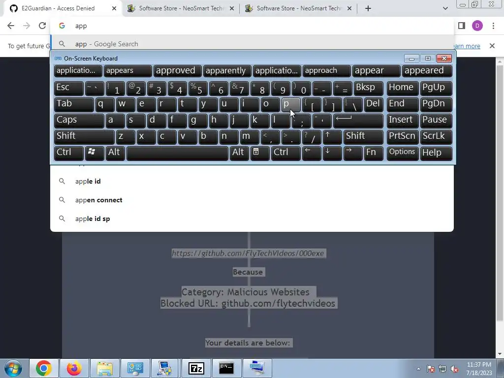Tap the Tab key on On-Screen Keyboard
This screenshot has height=378, width=504.
(x=74, y=104)
